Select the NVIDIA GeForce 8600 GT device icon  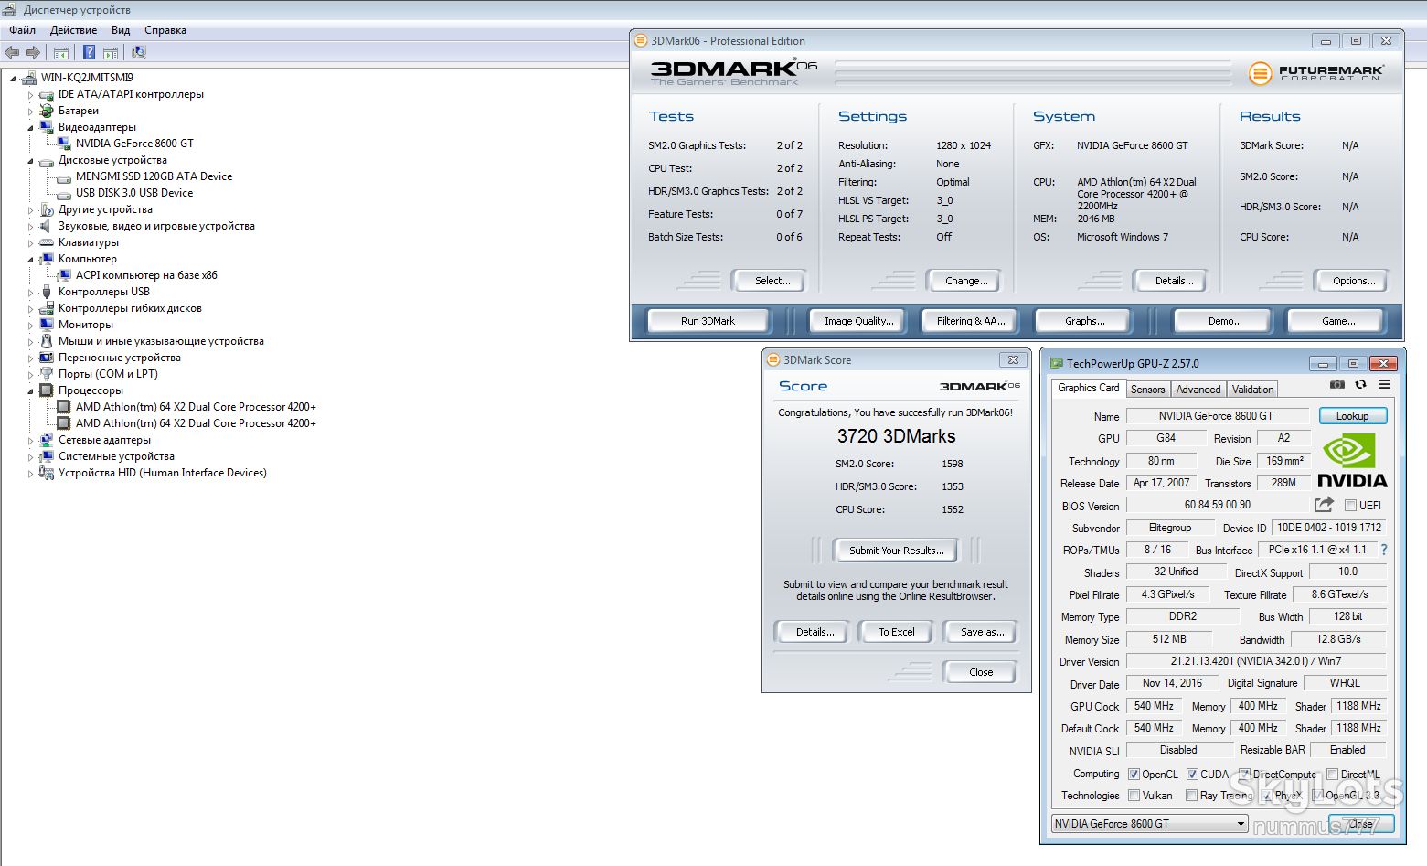[64, 144]
